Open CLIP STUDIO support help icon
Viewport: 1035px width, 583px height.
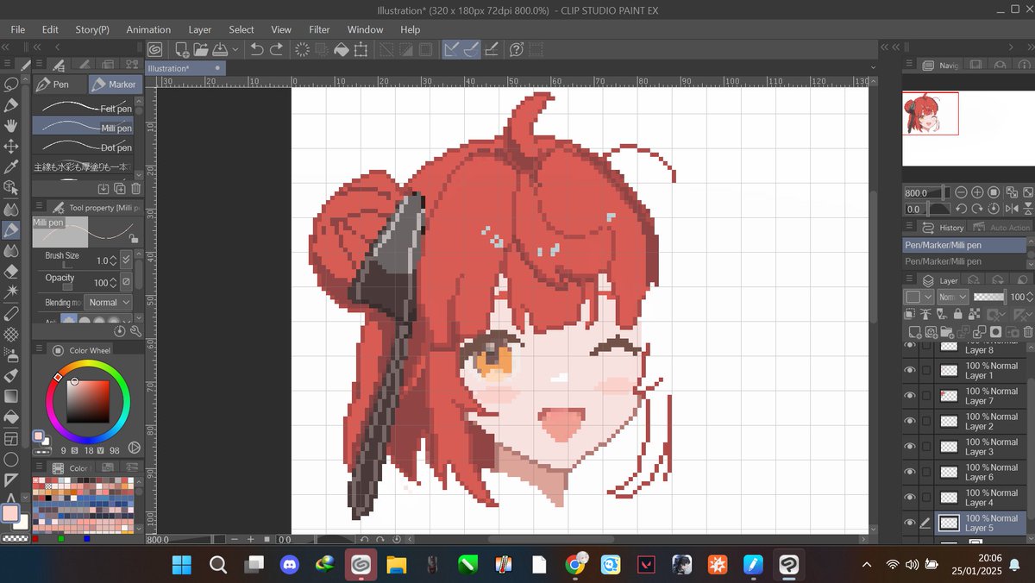pyautogui.click(x=517, y=50)
